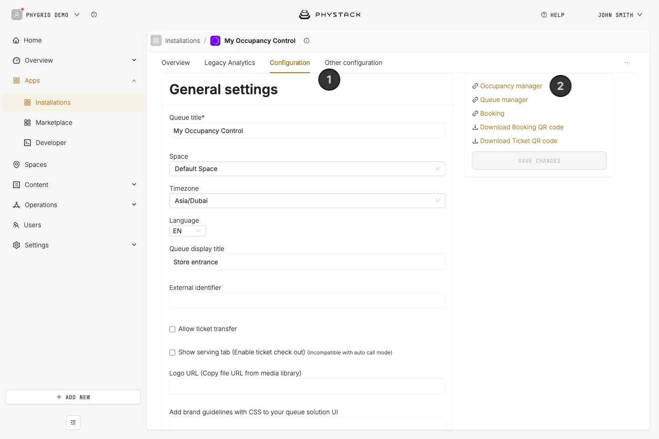
Task: Click the Marketplace icon in Apps submenu
Action: [x=27, y=123]
